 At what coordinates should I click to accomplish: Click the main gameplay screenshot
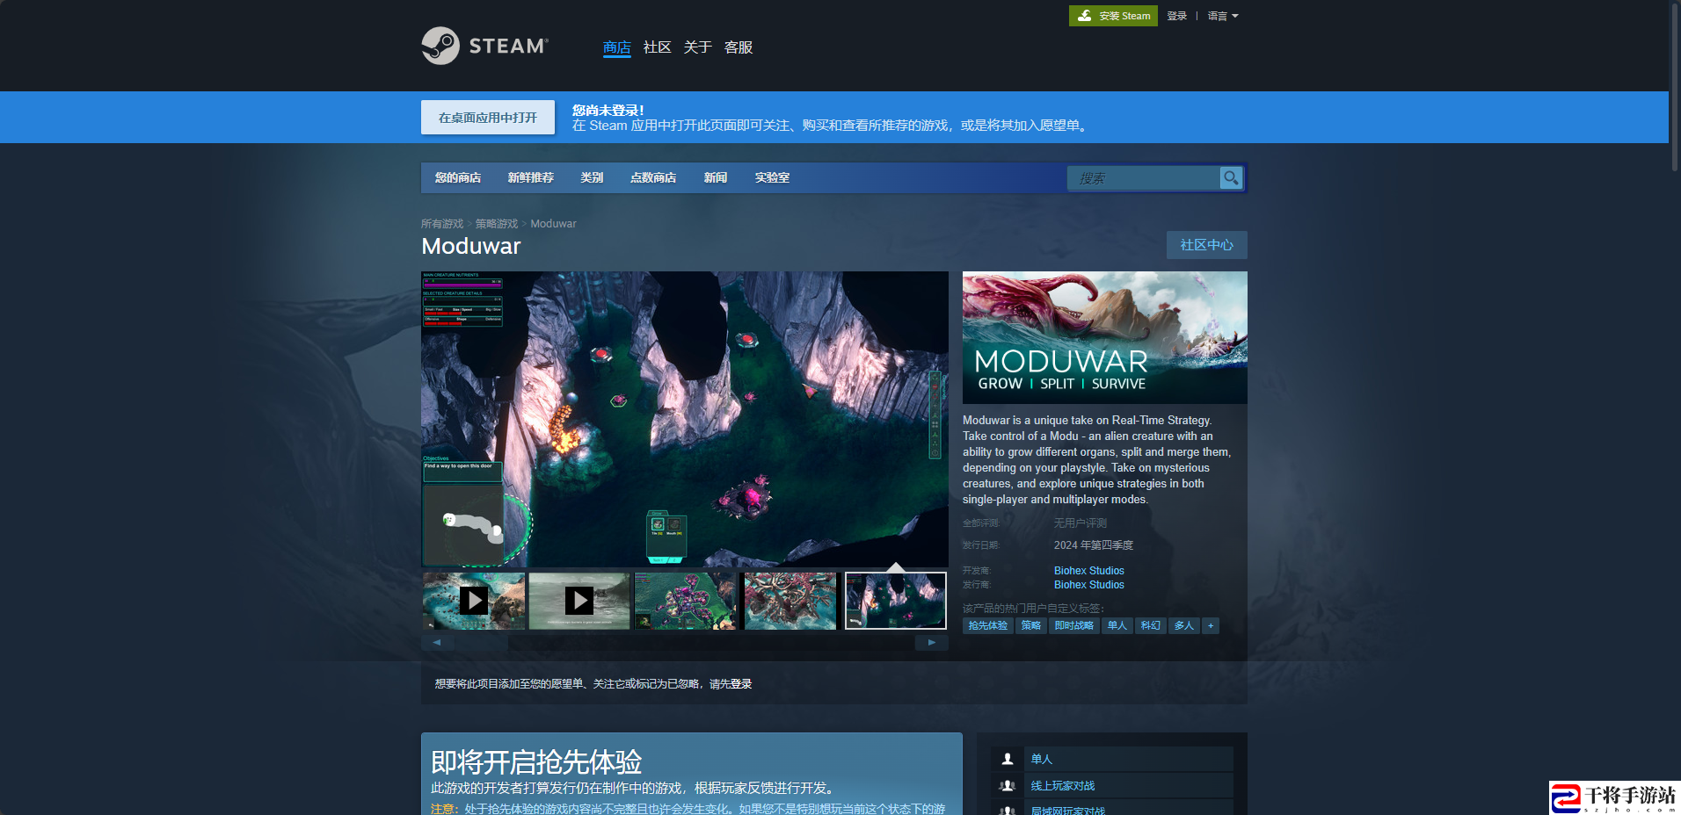(685, 419)
